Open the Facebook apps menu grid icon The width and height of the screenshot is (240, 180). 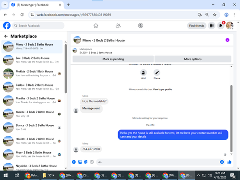pyautogui.click(x=212, y=25)
